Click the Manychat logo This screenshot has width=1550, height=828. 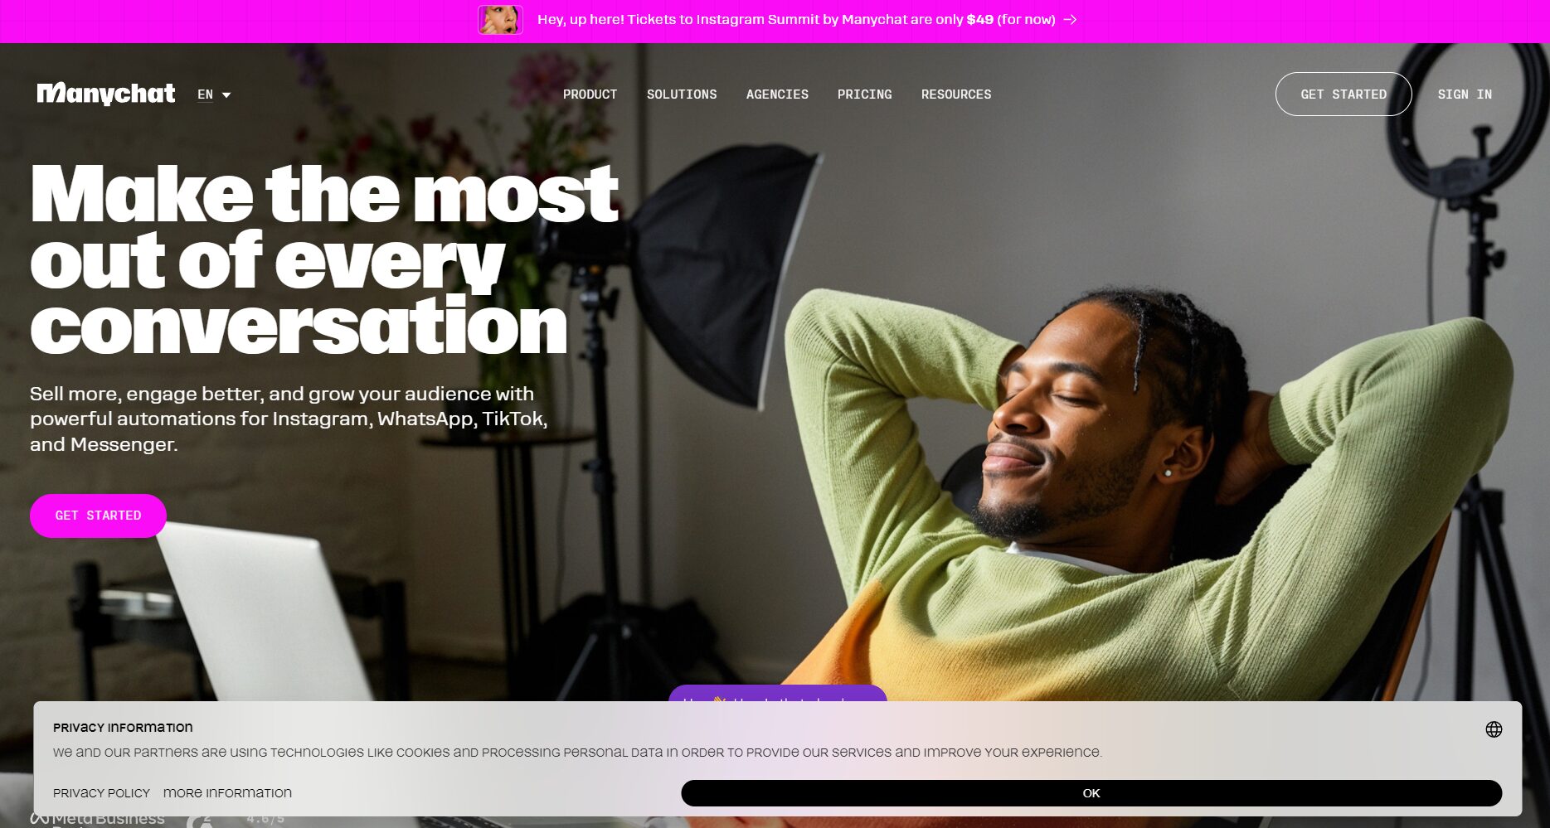tap(105, 94)
